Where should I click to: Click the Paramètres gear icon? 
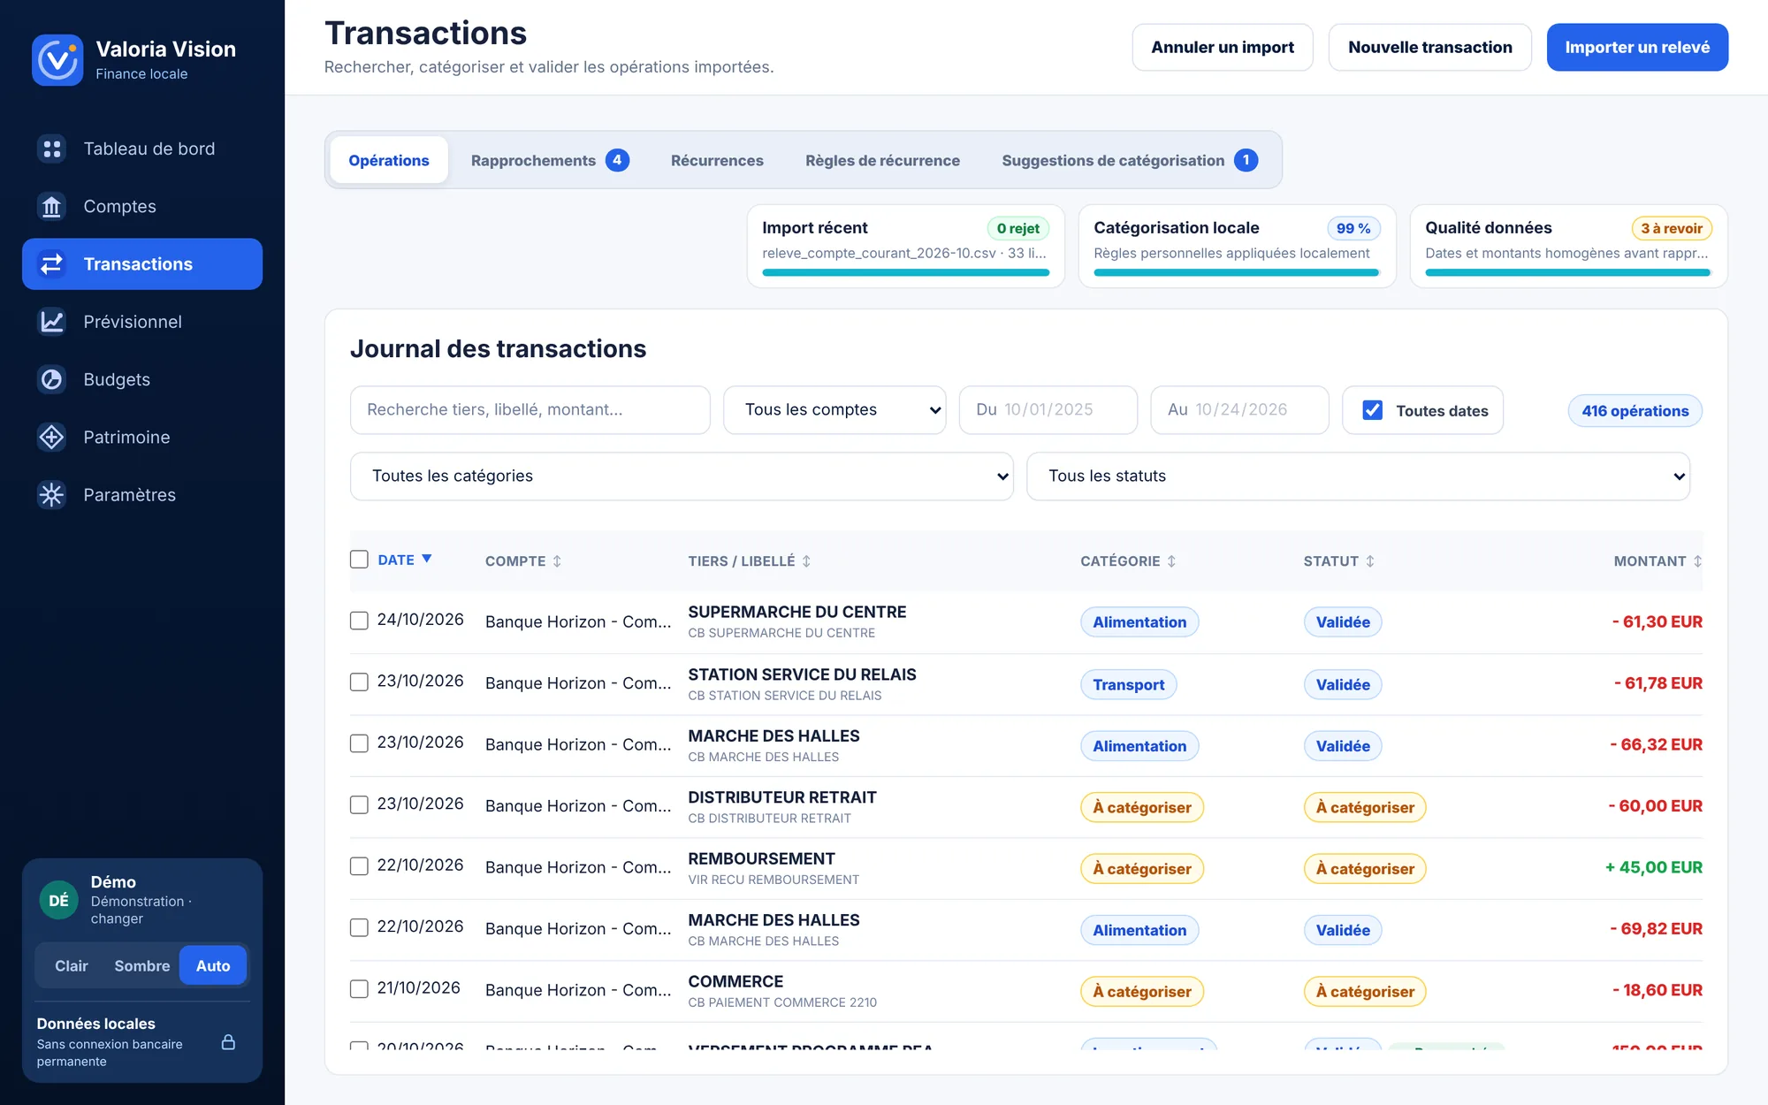tap(52, 494)
